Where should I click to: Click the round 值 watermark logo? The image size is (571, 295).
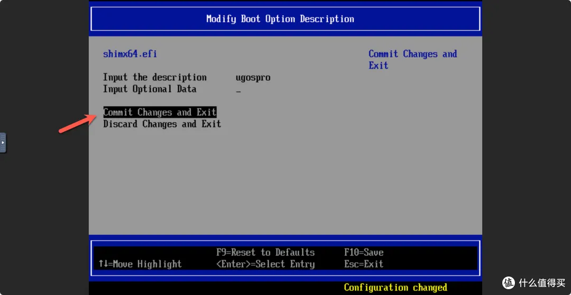509,283
